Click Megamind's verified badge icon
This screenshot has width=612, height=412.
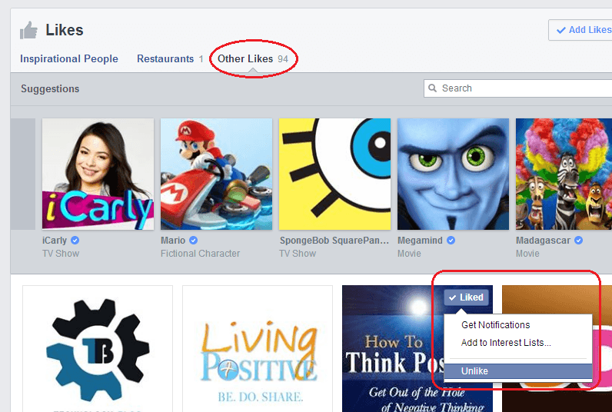click(x=451, y=241)
